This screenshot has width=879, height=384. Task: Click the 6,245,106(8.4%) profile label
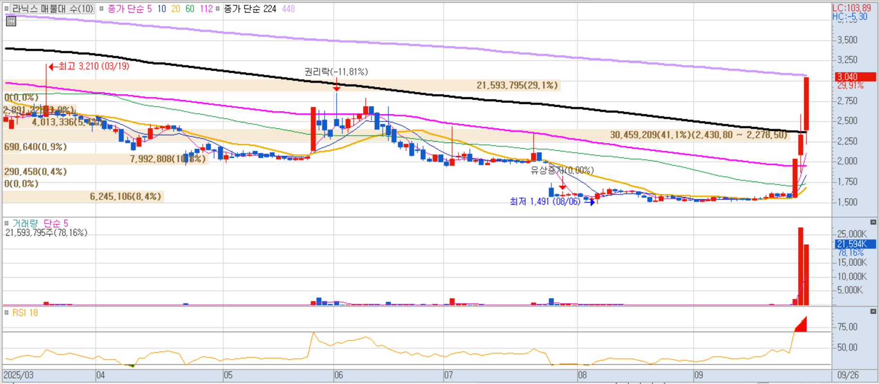[126, 196]
